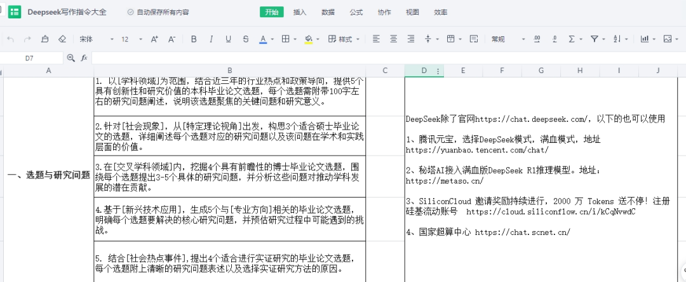Open the merge cells dropdown arrow
The image size is (686, 282).
(x=461, y=39)
